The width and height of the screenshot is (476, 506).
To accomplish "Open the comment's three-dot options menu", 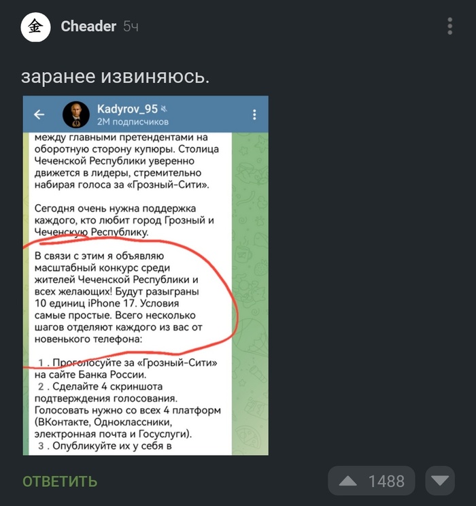I will pos(450,26).
